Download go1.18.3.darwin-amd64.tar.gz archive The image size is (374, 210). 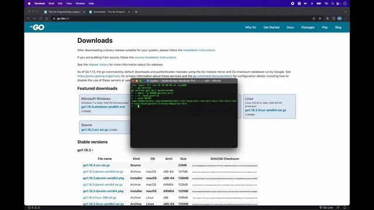103,171
